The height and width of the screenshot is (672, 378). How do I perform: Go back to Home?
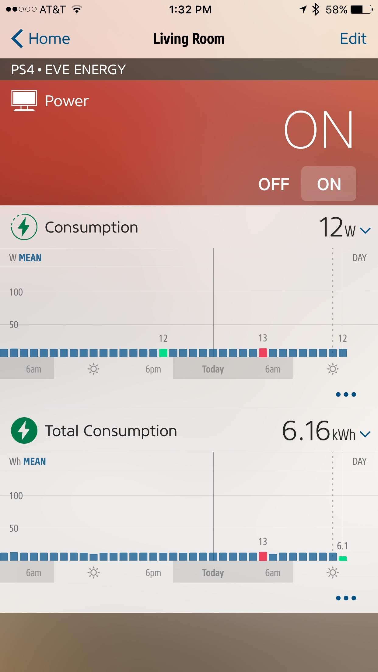pos(41,39)
